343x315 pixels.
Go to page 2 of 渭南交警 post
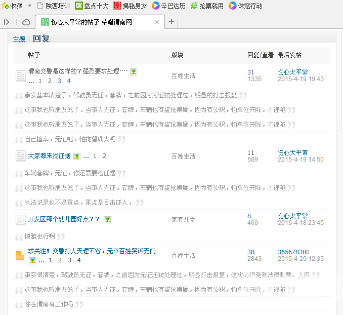click(x=50, y=81)
